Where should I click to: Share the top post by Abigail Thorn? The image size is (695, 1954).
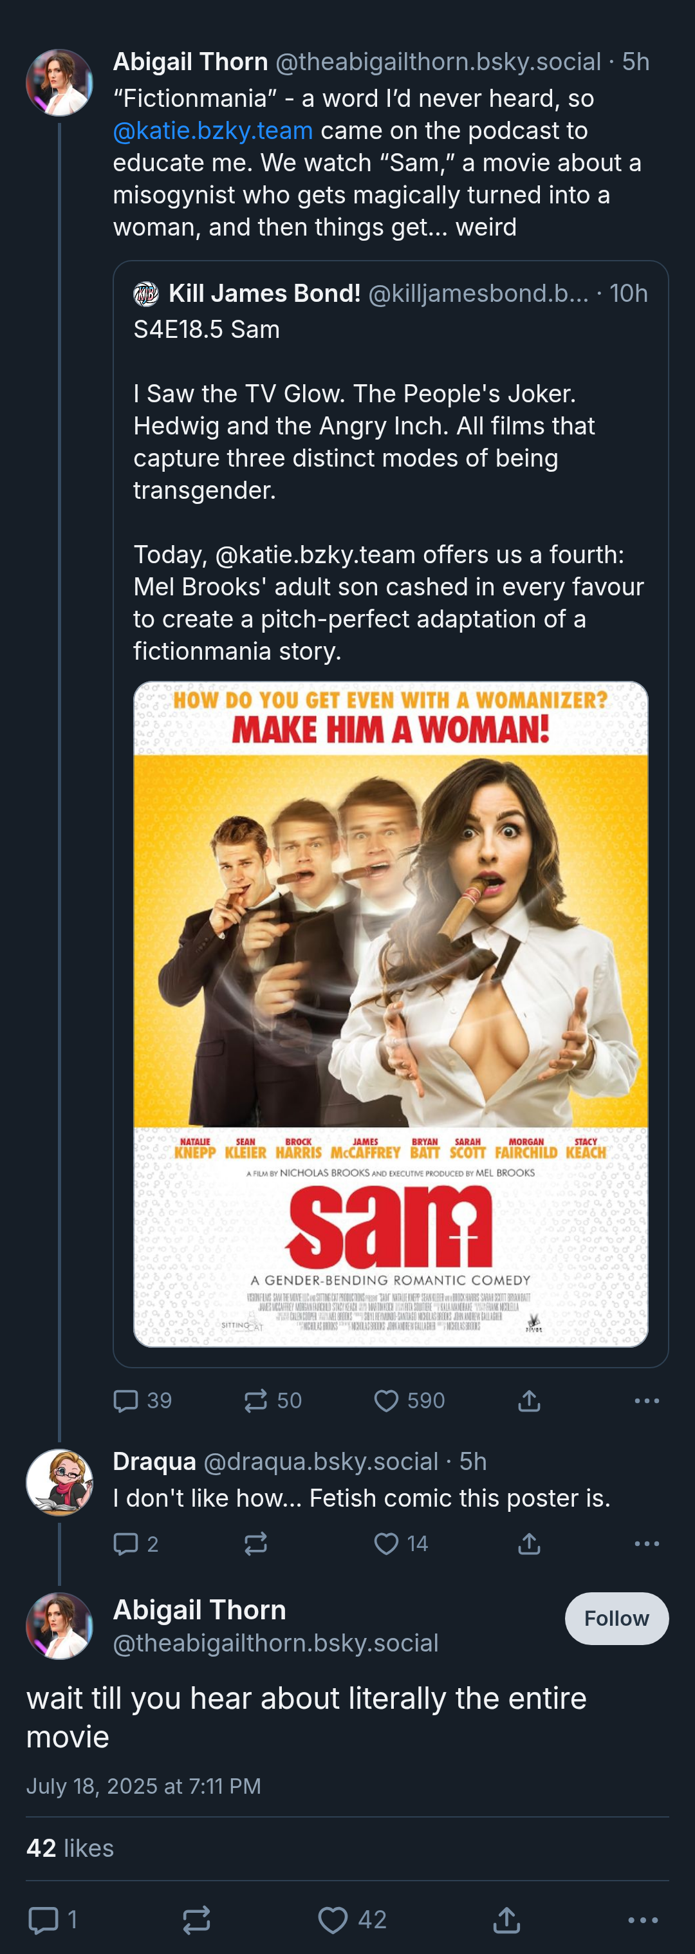coord(529,1400)
